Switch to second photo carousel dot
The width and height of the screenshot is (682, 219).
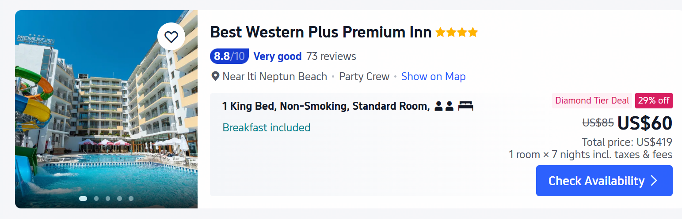[96, 198]
